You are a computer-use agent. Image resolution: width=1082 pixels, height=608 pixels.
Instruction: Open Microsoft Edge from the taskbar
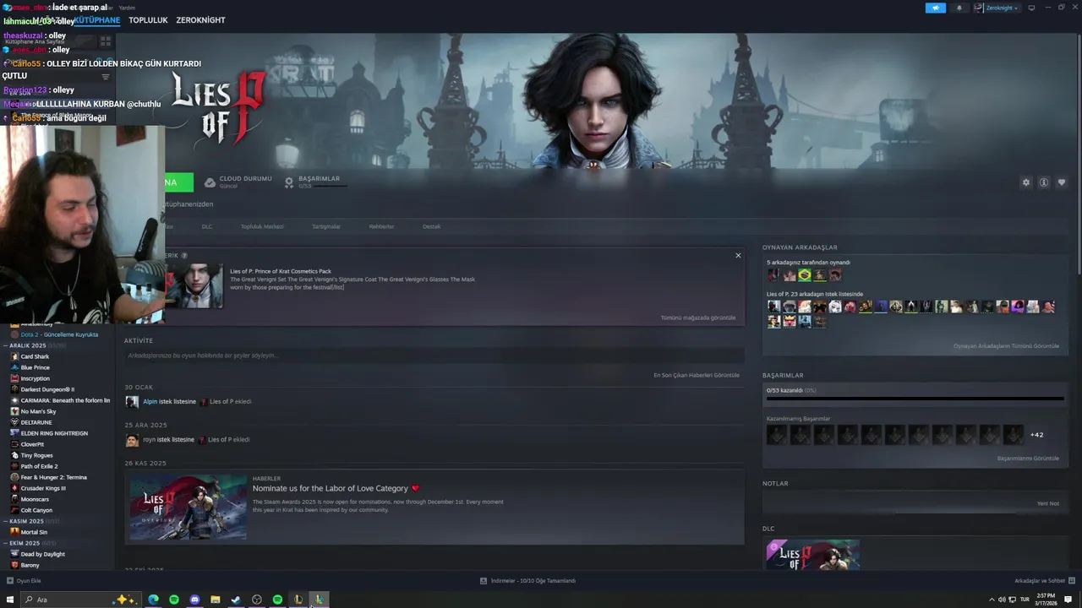[x=153, y=600]
